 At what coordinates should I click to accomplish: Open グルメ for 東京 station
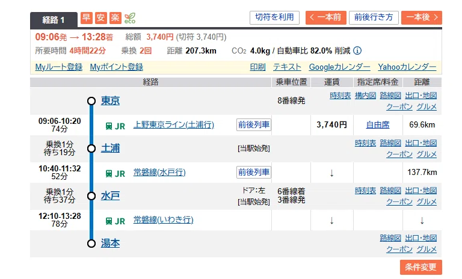427,106
